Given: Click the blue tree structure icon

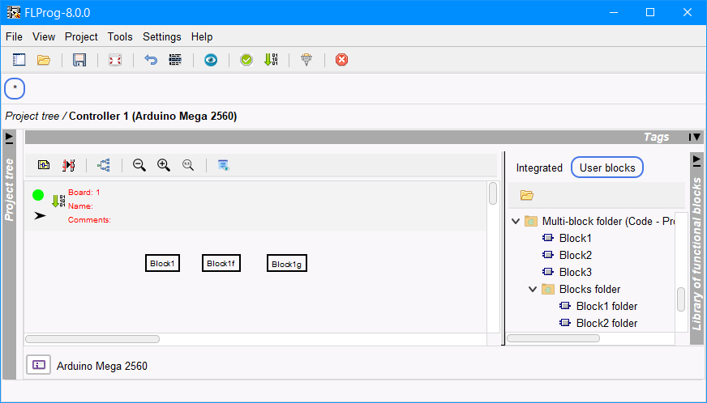Looking at the screenshot, I should (104, 165).
